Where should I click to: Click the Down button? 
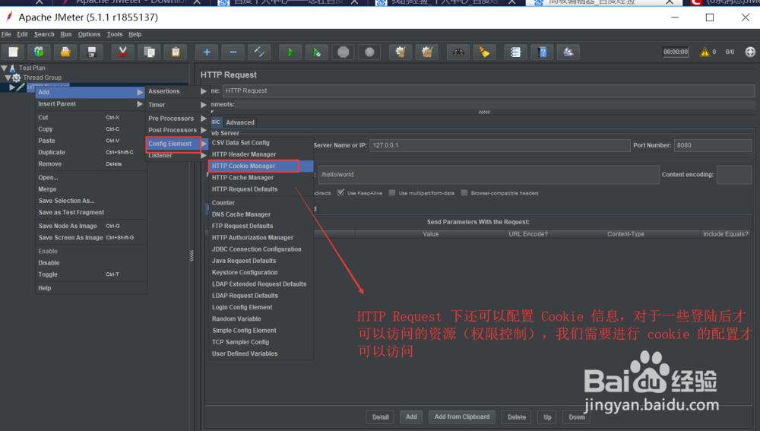coord(576,417)
